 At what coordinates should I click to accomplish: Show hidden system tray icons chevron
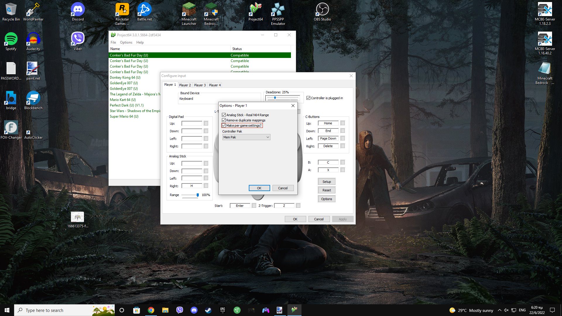(499, 310)
